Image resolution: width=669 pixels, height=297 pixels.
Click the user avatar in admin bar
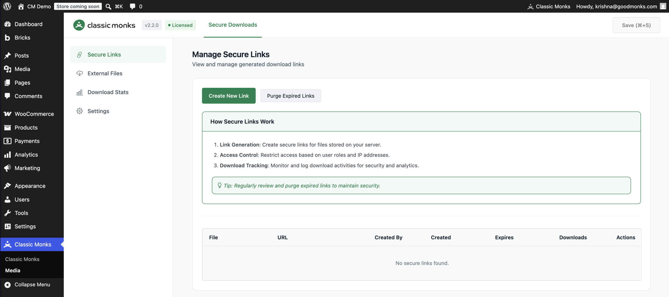click(x=663, y=6)
